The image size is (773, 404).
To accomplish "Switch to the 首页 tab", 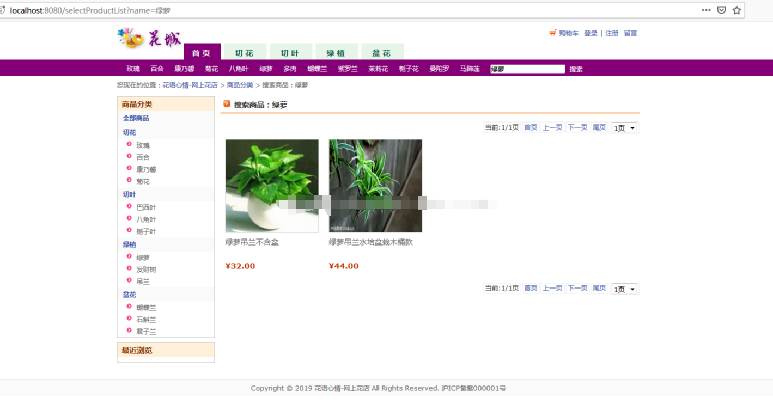I will point(202,52).
